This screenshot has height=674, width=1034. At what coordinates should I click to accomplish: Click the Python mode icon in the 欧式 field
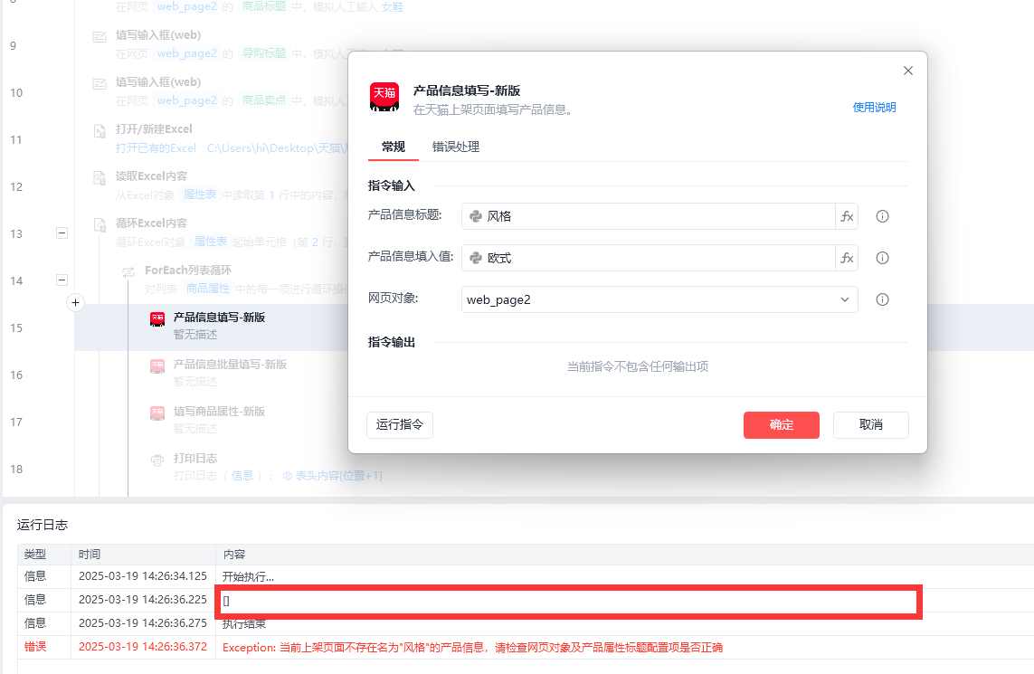[x=476, y=258]
